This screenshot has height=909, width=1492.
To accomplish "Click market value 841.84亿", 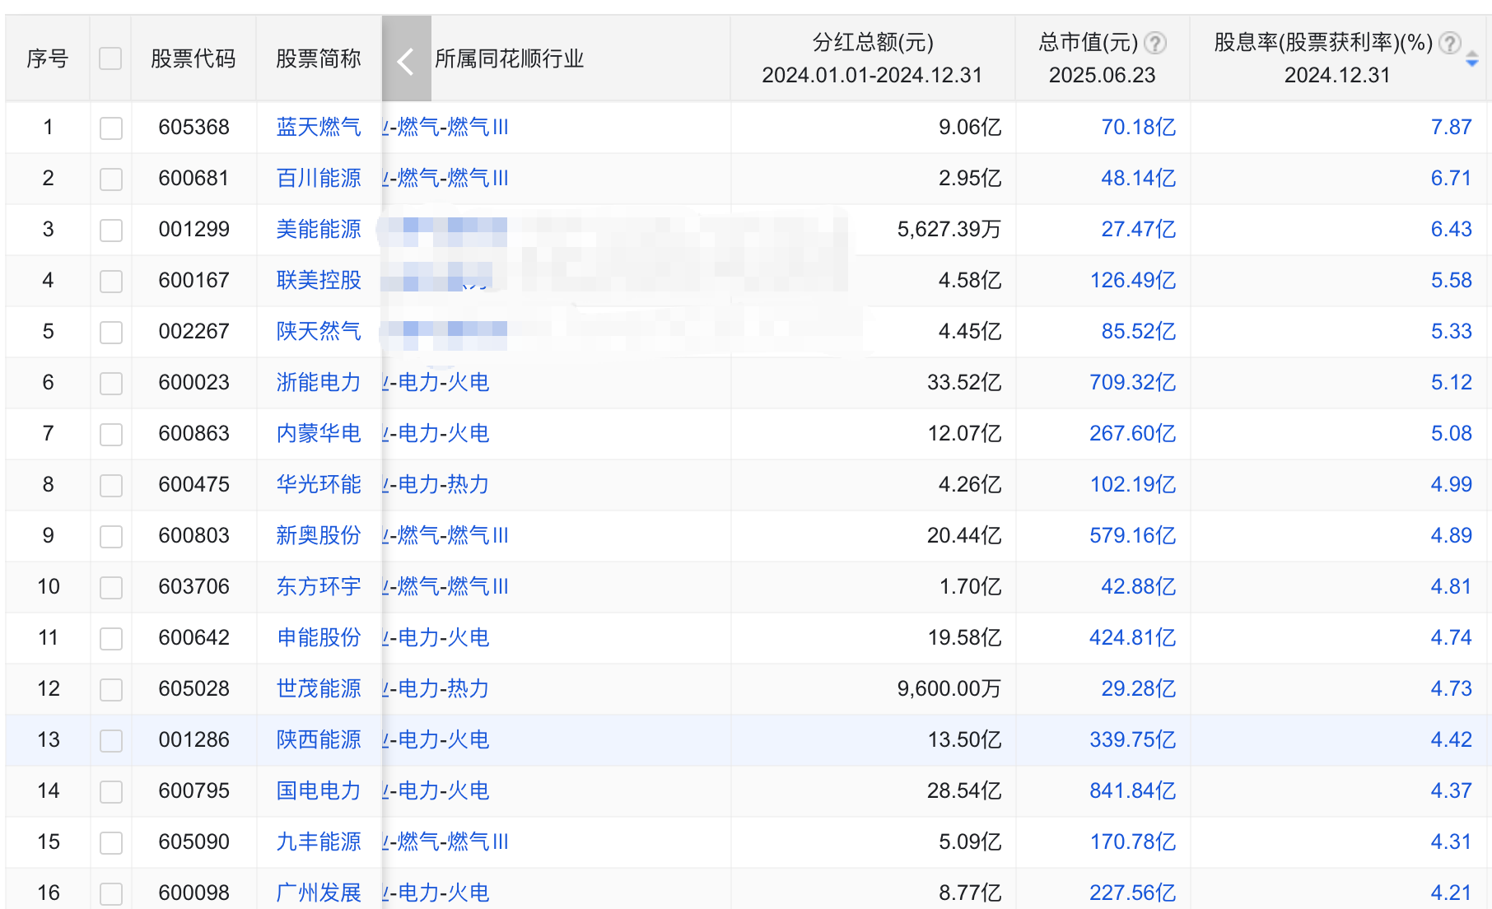I will click(1133, 790).
